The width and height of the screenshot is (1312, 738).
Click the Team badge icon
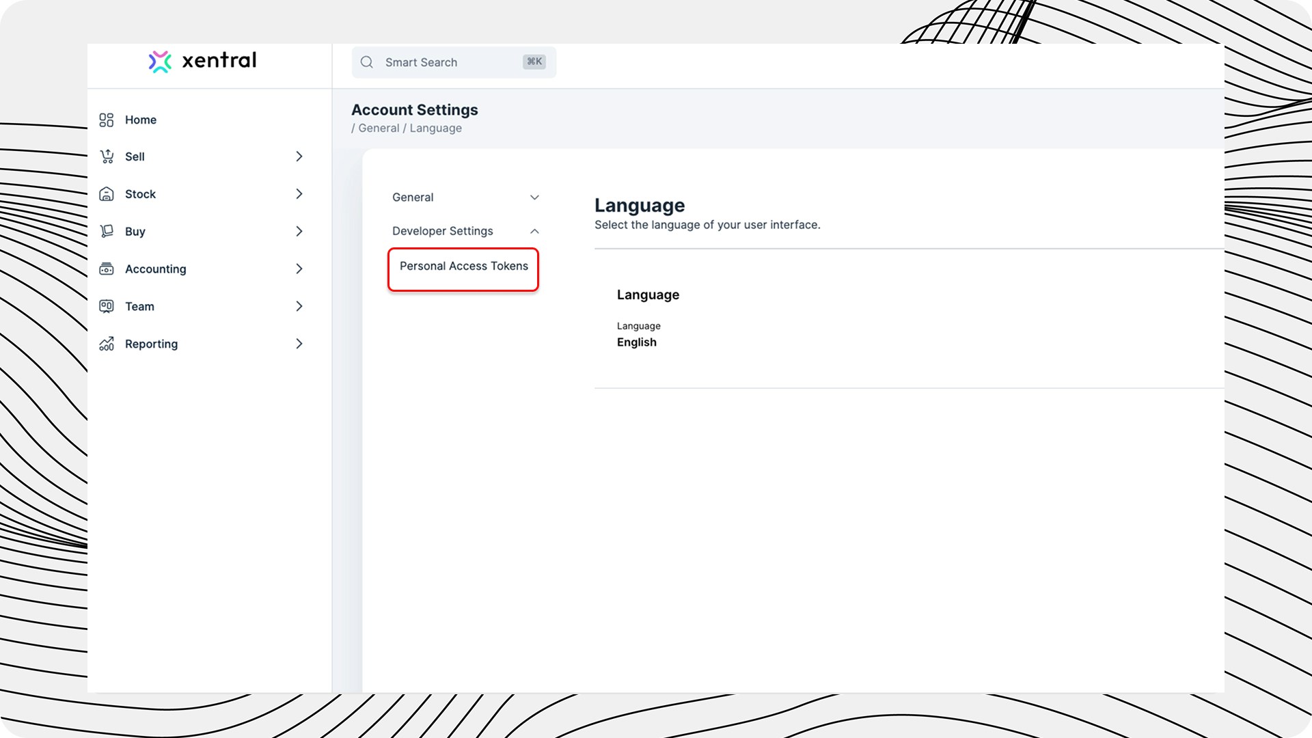107,306
